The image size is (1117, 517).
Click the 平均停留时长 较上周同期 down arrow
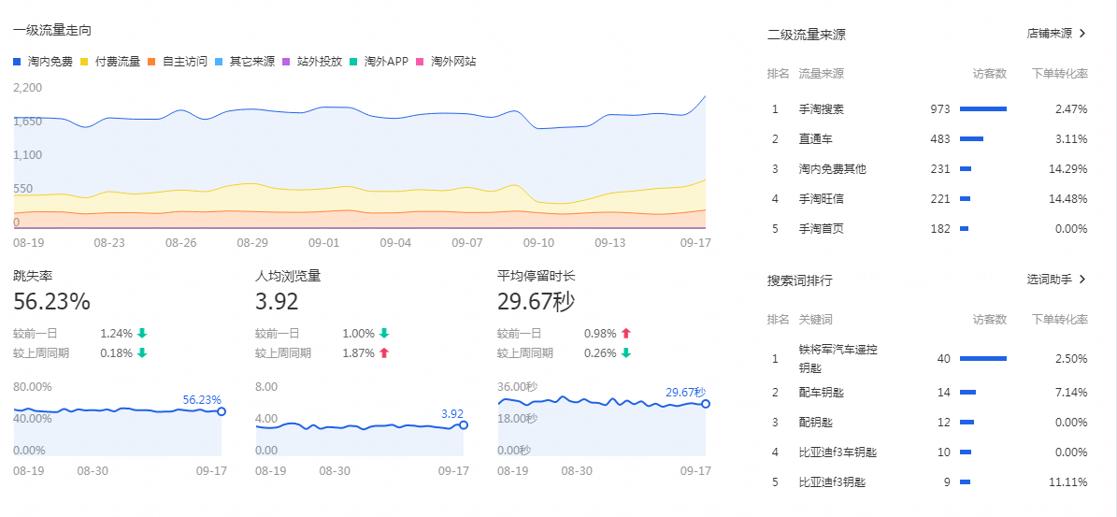coord(626,353)
